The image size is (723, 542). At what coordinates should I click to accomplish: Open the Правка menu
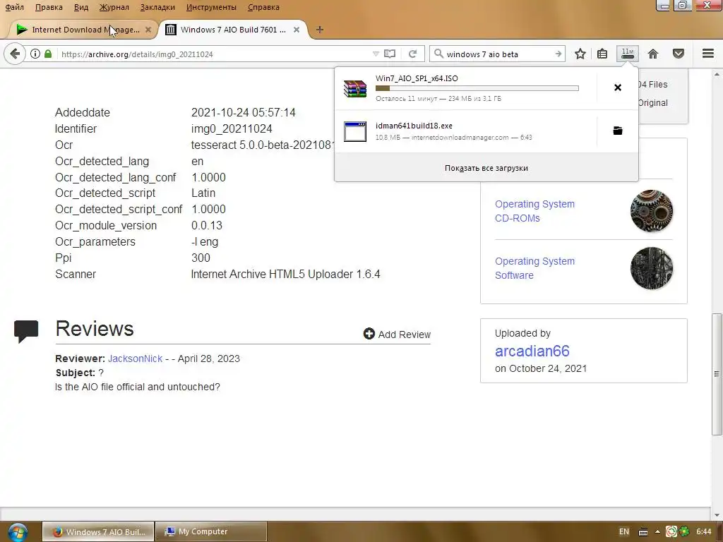(49, 7)
